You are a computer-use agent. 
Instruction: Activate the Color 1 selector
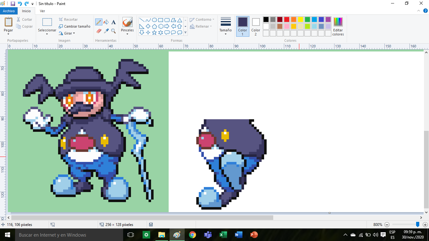tap(242, 26)
